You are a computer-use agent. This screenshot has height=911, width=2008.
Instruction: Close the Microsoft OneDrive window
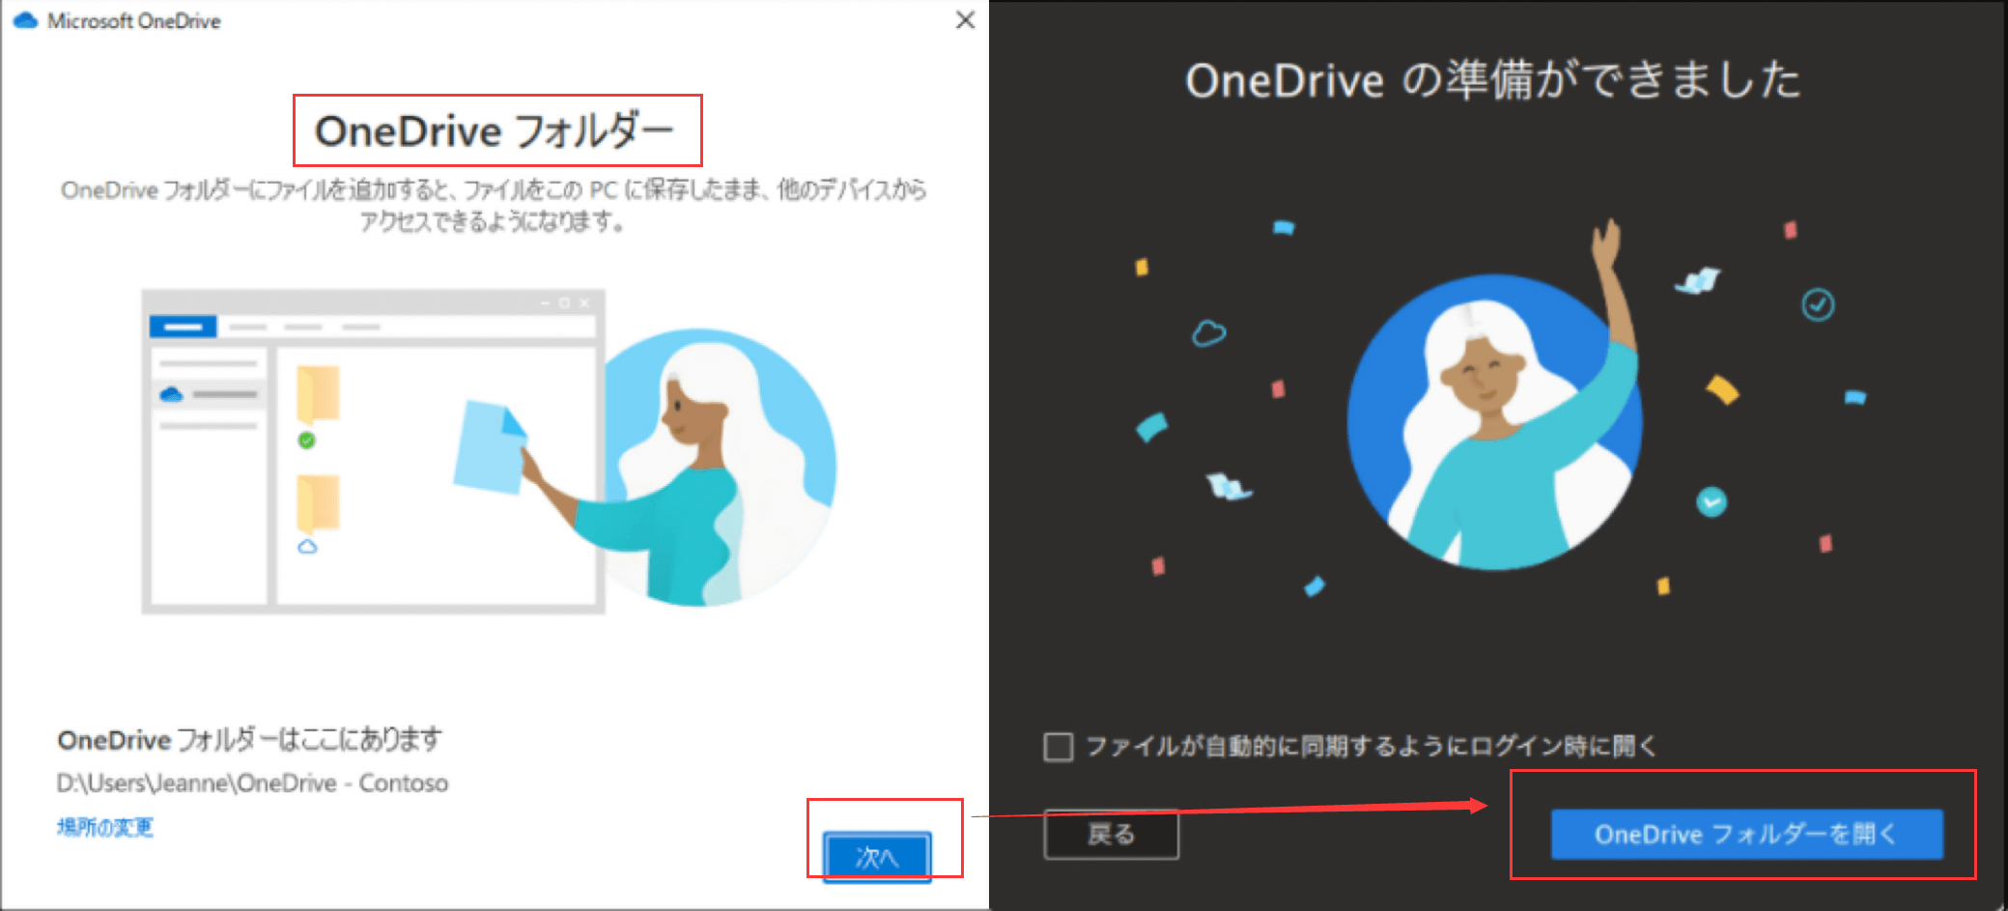point(963,20)
